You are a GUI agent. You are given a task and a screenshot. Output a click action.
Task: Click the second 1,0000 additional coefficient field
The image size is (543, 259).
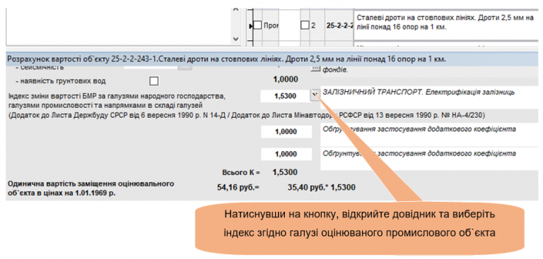(x=286, y=154)
